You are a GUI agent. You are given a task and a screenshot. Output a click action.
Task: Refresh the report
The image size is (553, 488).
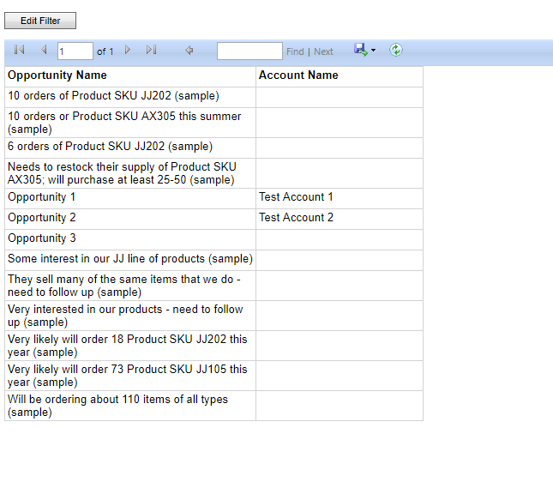point(396,50)
